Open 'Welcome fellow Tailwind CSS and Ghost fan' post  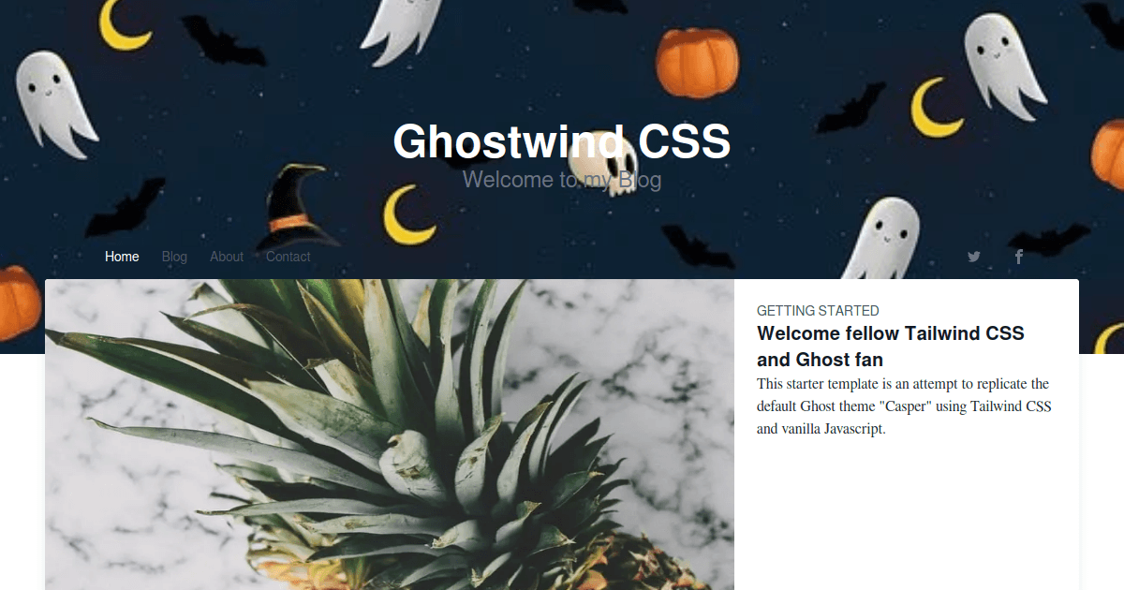[891, 346]
